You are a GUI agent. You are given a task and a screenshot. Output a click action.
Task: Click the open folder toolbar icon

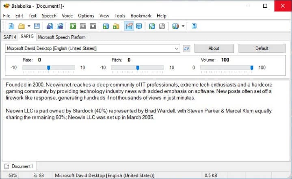coord(22,26)
